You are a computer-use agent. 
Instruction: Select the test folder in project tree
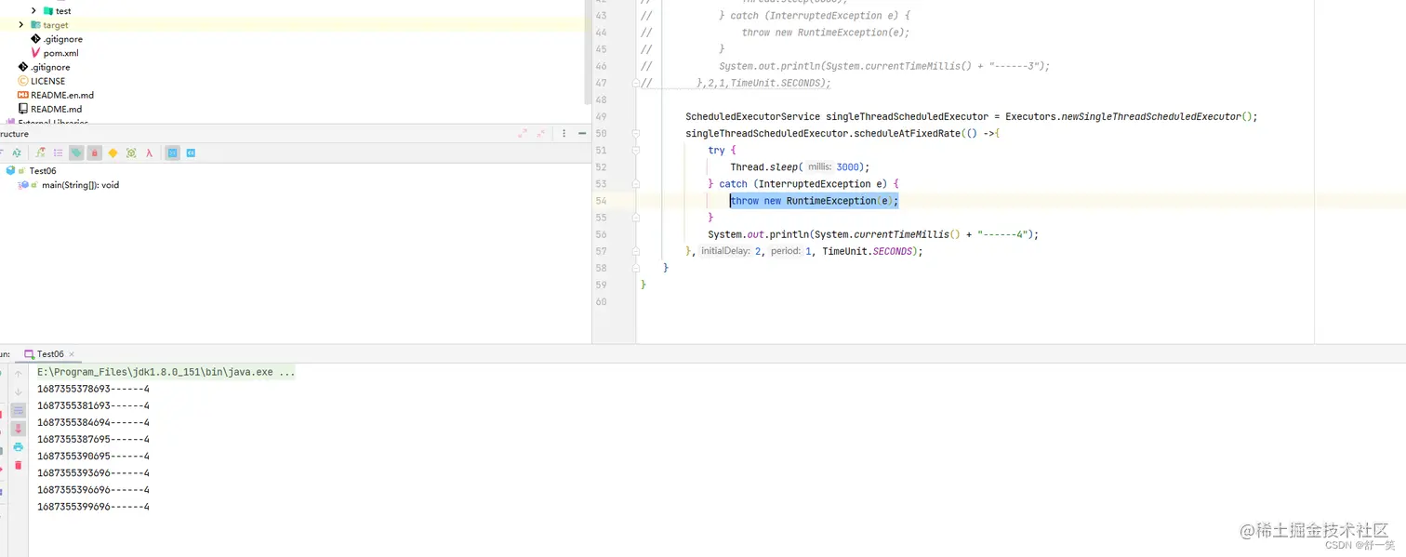[x=63, y=11]
